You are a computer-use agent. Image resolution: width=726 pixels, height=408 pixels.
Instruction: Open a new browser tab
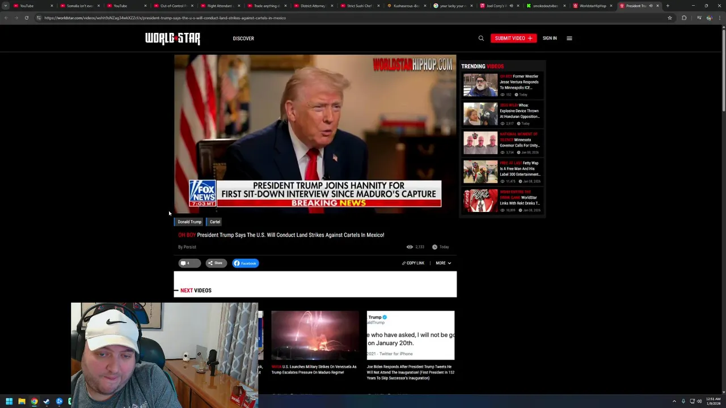[668, 6]
